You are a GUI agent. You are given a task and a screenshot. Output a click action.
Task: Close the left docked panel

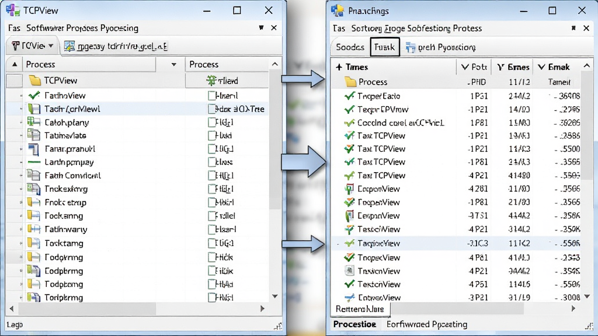pyautogui.click(x=274, y=28)
